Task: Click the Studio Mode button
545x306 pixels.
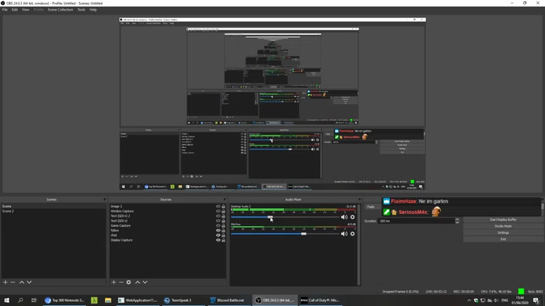Action: pyautogui.click(x=503, y=226)
